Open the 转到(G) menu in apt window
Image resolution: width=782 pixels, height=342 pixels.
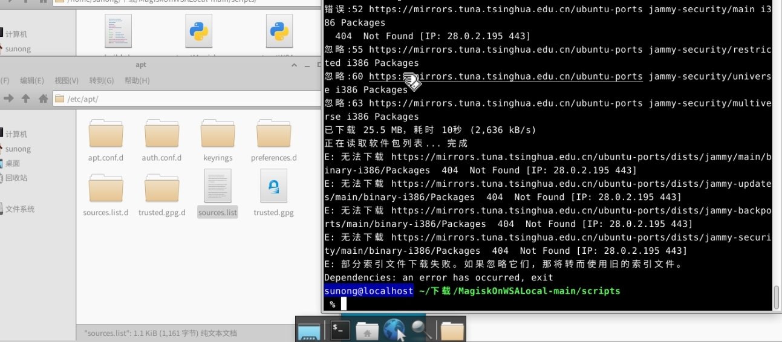102,80
